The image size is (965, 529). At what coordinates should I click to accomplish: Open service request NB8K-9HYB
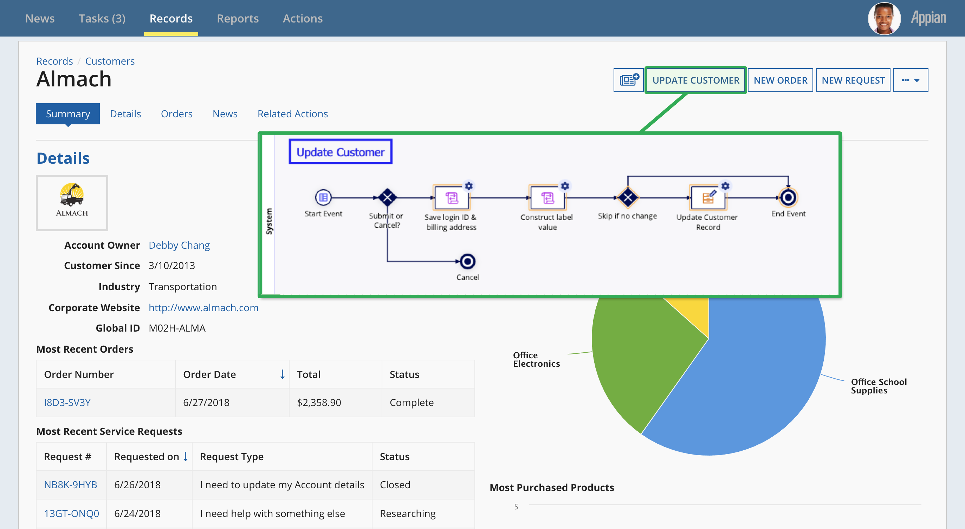(70, 485)
